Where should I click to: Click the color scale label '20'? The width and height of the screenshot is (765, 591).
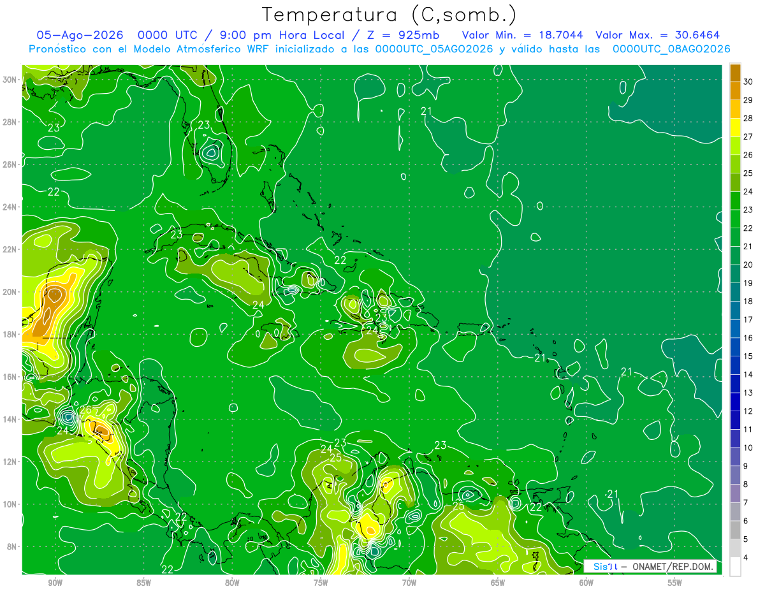[748, 265]
